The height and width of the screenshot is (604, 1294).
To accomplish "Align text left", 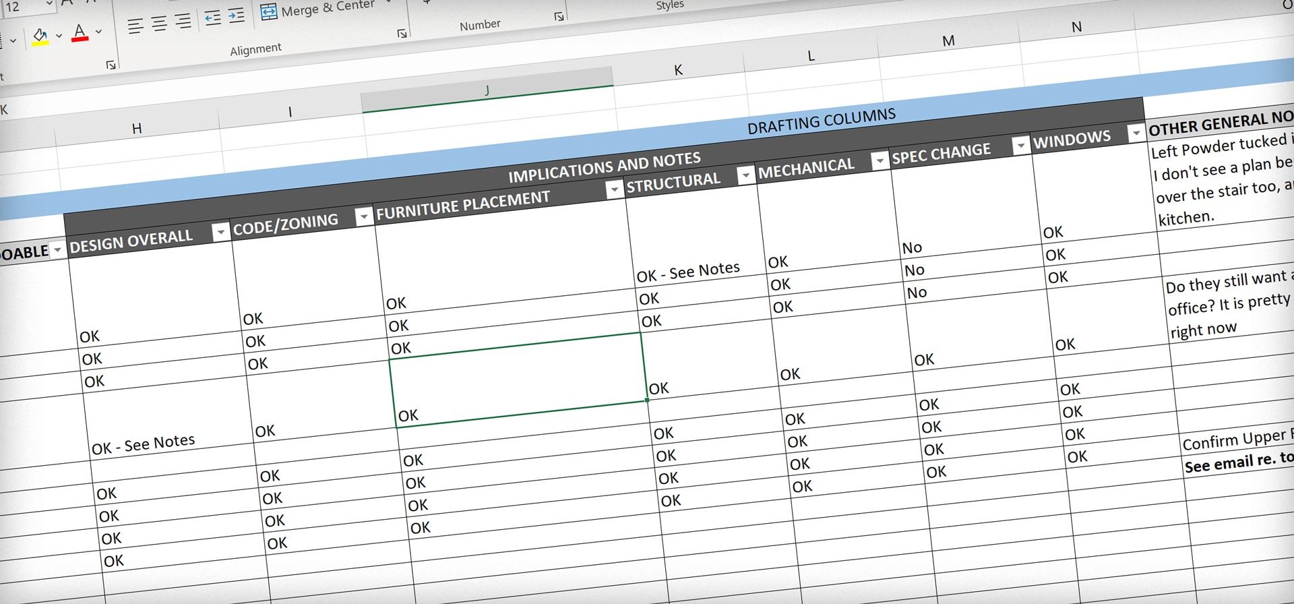I will [x=135, y=26].
